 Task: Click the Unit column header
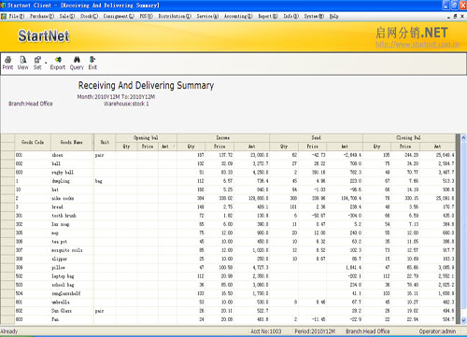pyautogui.click(x=105, y=142)
